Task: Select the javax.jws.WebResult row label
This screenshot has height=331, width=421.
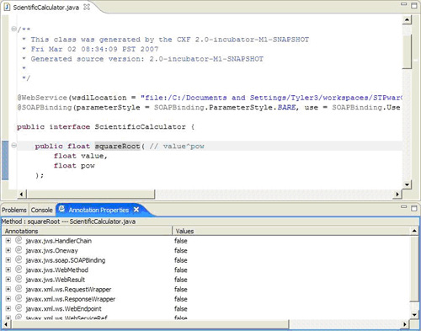Action: coord(55,280)
